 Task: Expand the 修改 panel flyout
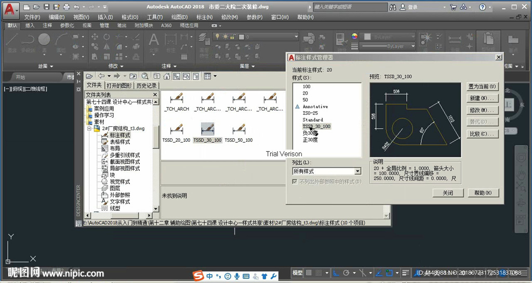tap(116, 66)
